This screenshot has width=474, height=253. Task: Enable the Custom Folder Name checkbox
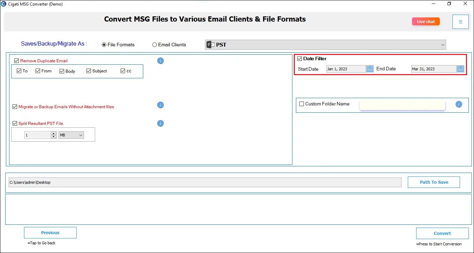coord(301,104)
